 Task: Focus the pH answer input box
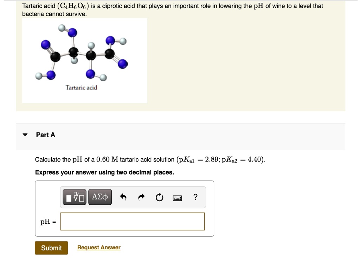coord(132,222)
